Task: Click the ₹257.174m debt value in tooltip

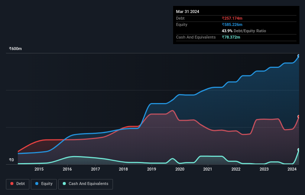Action: (x=232, y=18)
